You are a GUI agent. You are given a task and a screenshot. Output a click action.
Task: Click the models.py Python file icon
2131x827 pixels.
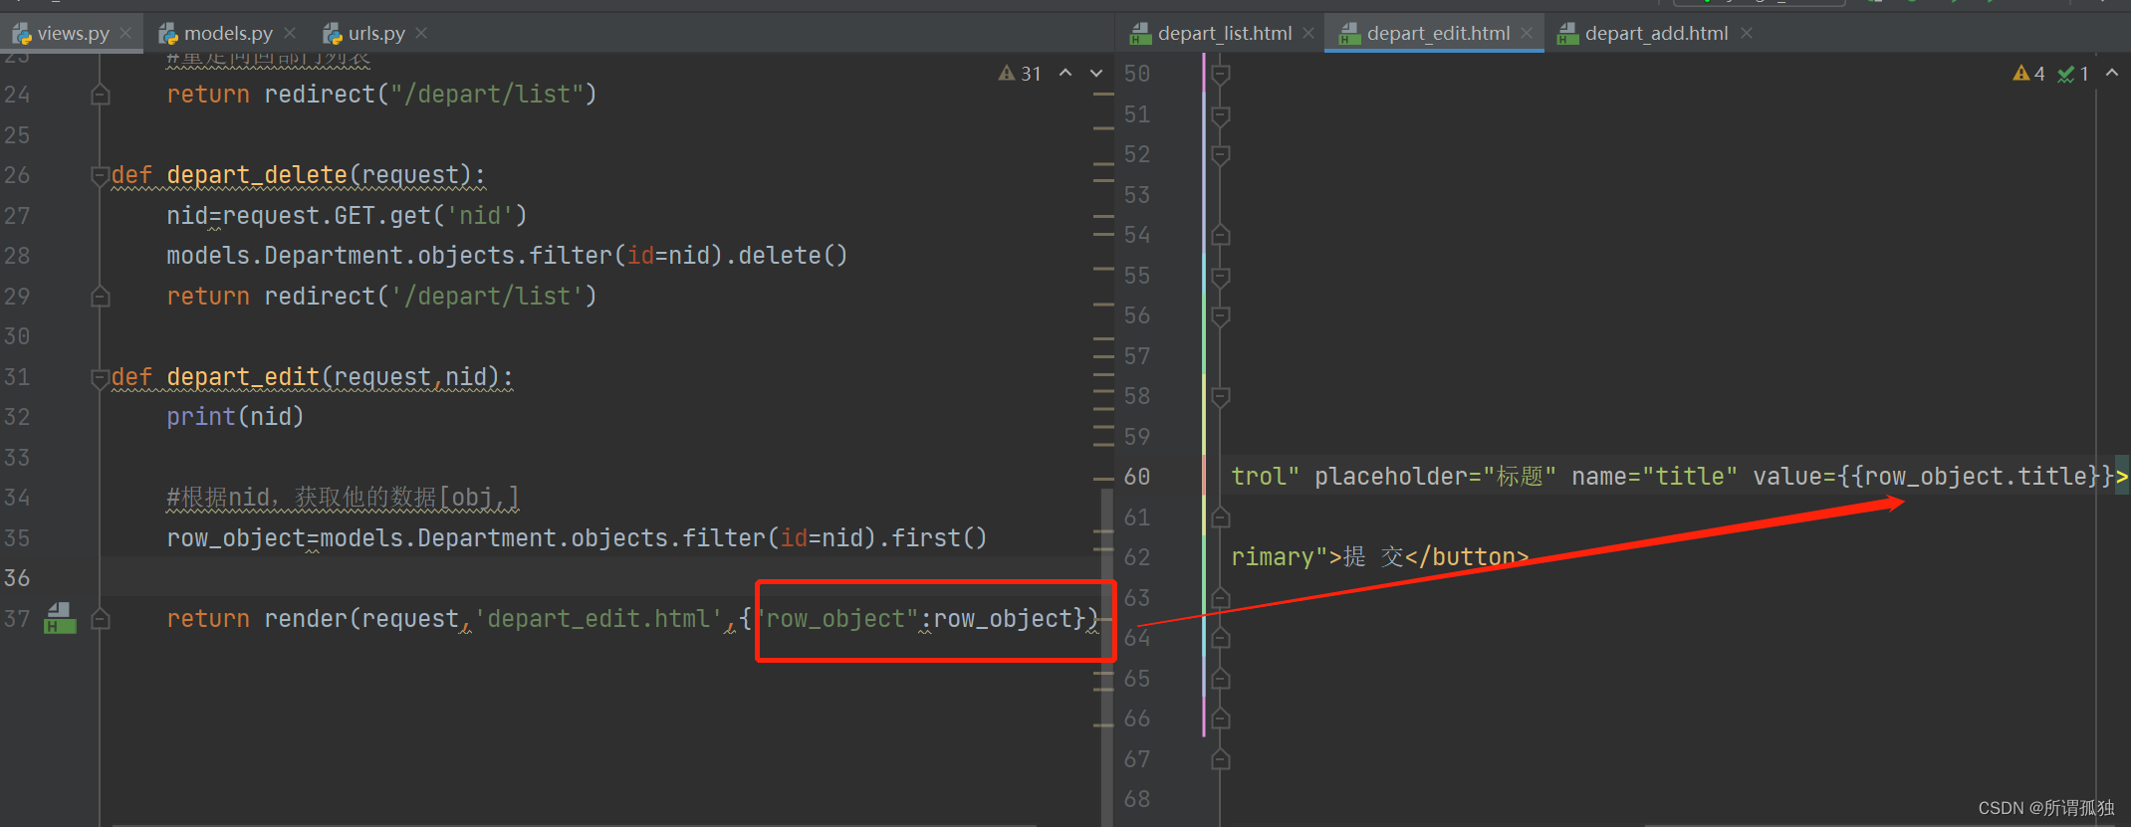(168, 34)
